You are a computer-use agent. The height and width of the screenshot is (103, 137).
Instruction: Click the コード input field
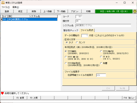[x=79, y=17]
